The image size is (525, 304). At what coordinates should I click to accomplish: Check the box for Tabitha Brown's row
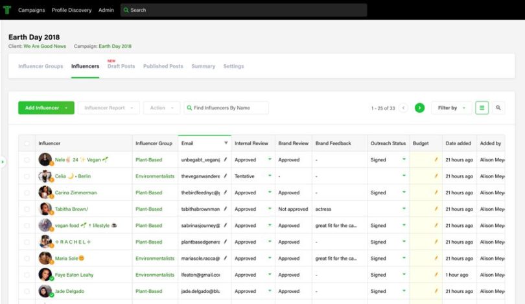pyautogui.click(x=27, y=209)
